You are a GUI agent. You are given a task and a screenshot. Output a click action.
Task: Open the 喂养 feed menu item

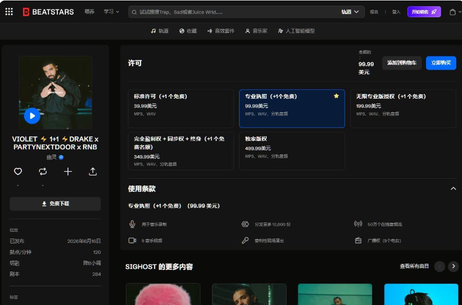coord(89,12)
